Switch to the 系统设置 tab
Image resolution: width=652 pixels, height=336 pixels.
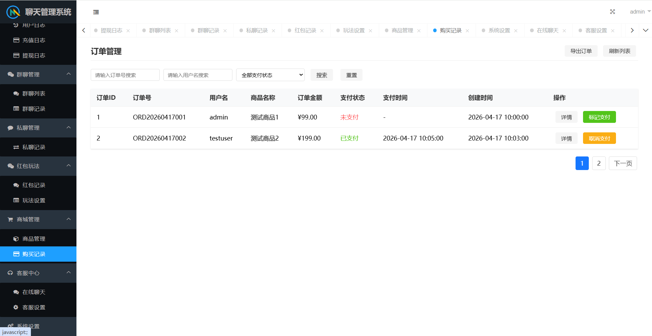pos(499,31)
